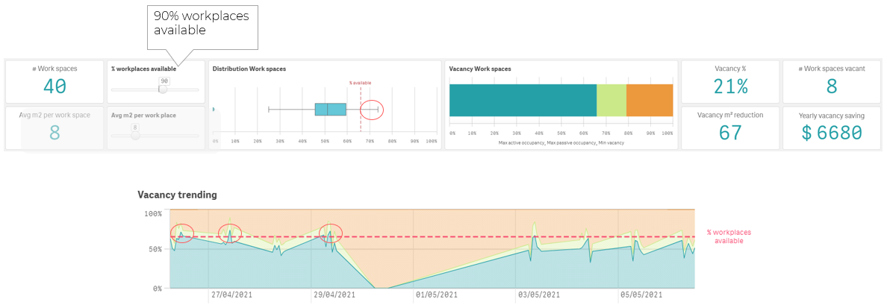887x308 pixels.
Task: Click the 27/04/2021 date label
Action: point(232,295)
